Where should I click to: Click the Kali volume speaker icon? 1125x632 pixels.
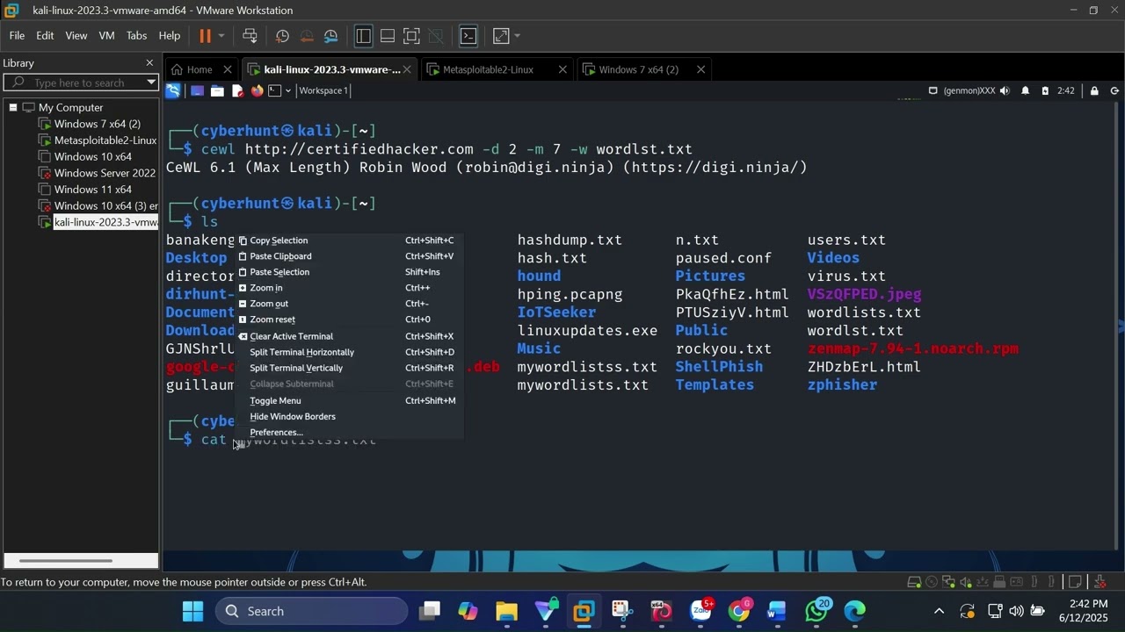point(1005,90)
